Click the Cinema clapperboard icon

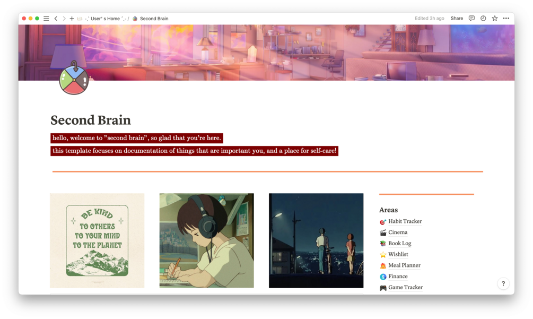[x=383, y=232]
